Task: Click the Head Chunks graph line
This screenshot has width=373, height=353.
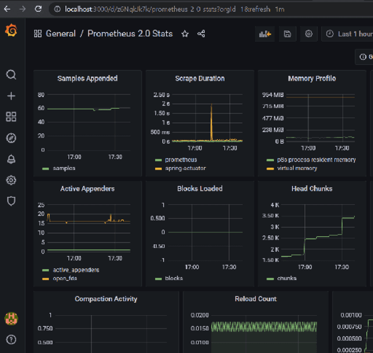Action: [x=318, y=237]
